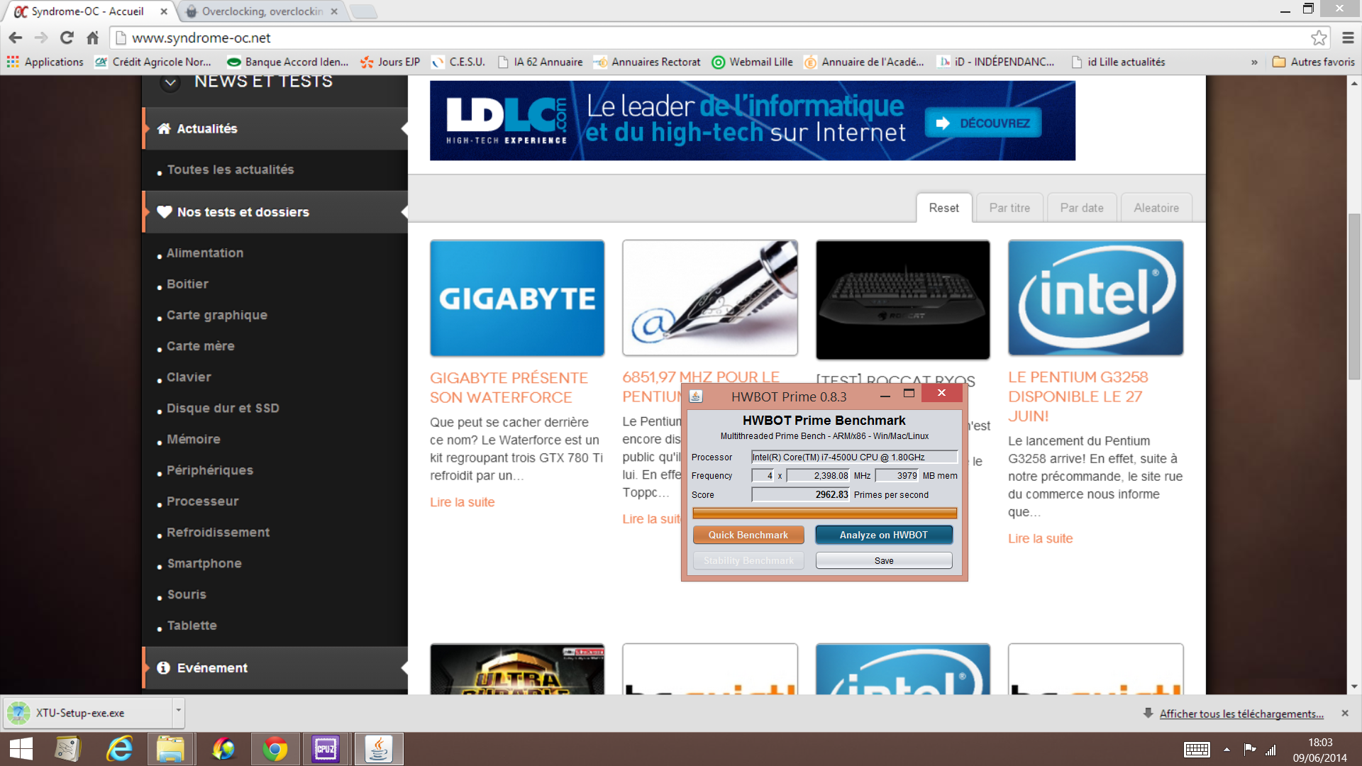This screenshot has height=766, width=1362.
Task: Open the touch keyboard tray icon
Action: (1197, 750)
